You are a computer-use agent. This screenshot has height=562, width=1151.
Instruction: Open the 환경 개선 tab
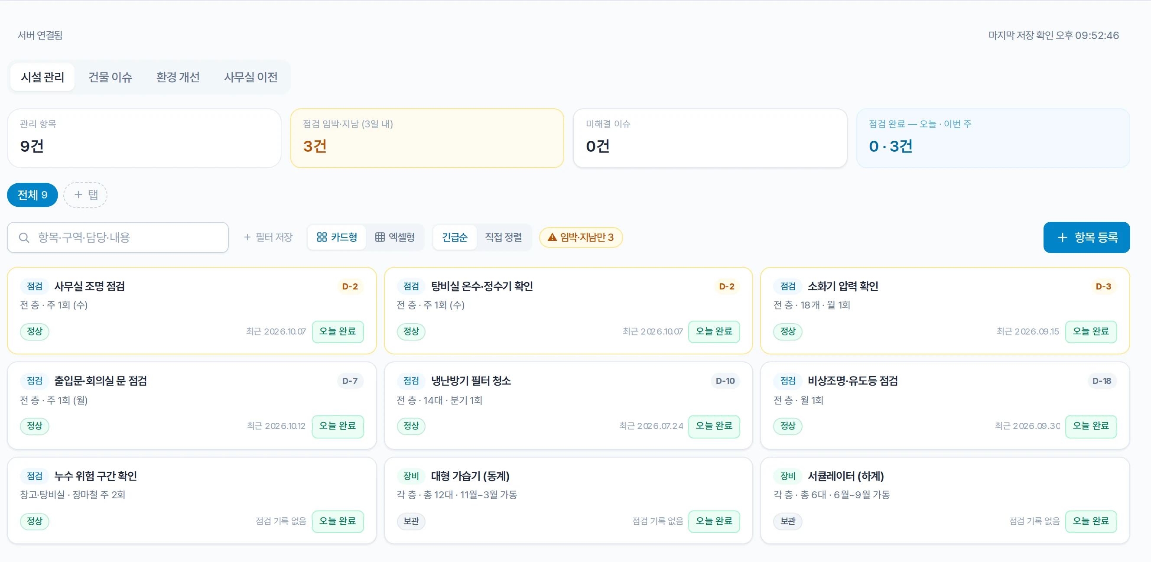pos(178,77)
